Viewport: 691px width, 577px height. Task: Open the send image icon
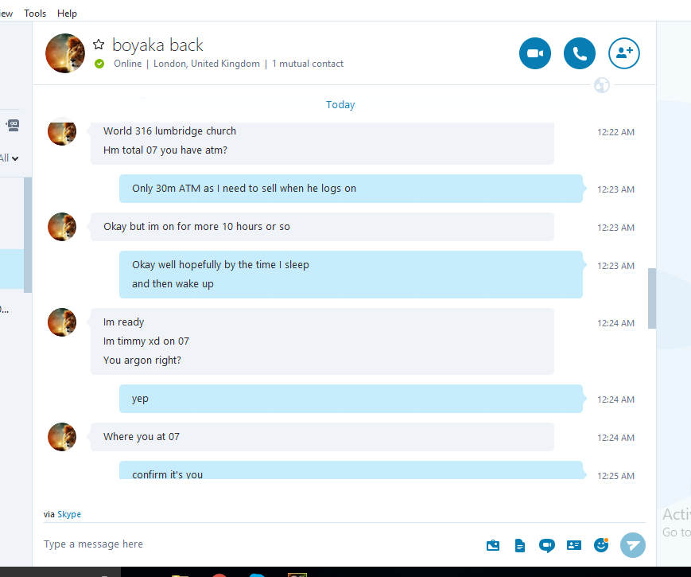click(493, 546)
